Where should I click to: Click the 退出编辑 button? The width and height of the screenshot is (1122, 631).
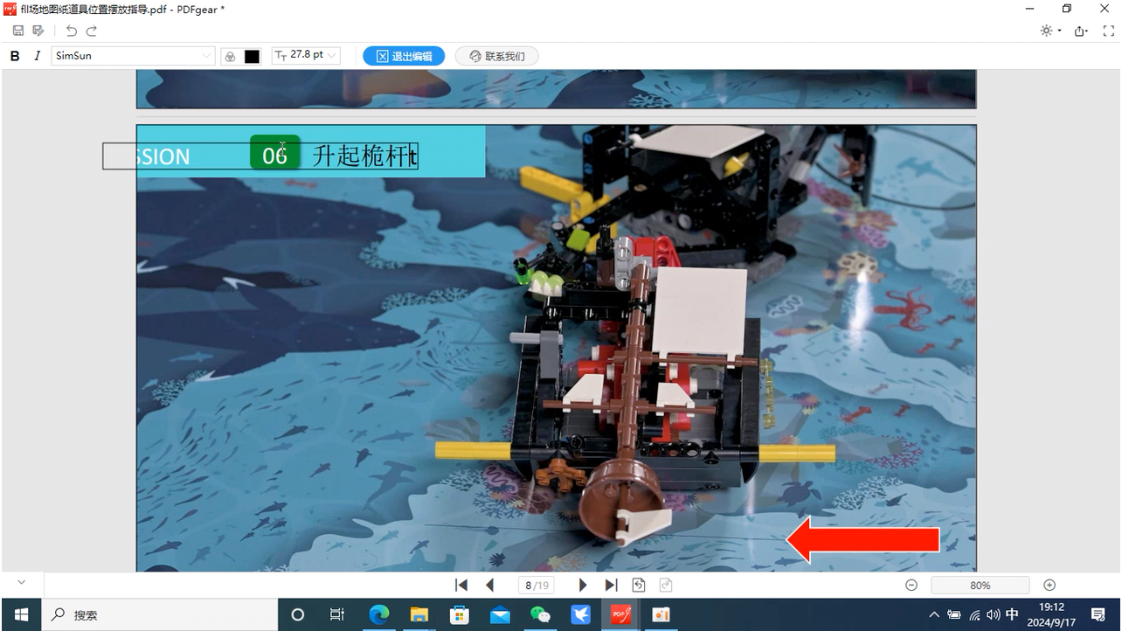coord(403,55)
